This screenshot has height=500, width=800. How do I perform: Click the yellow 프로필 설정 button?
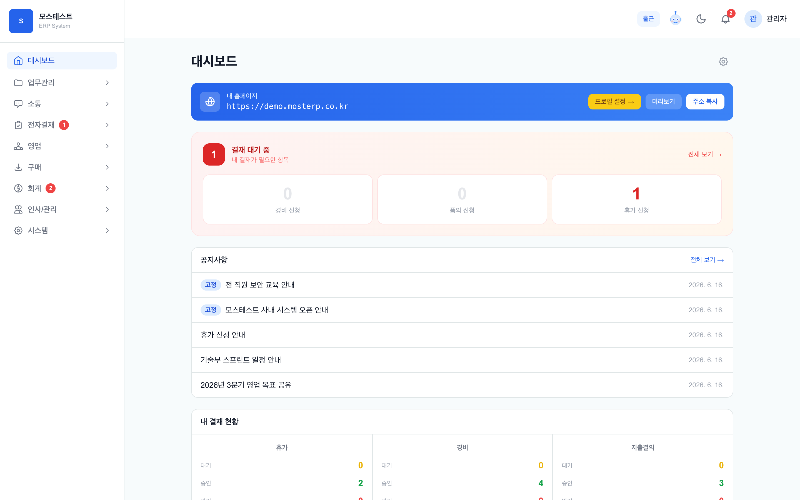click(614, 101)
